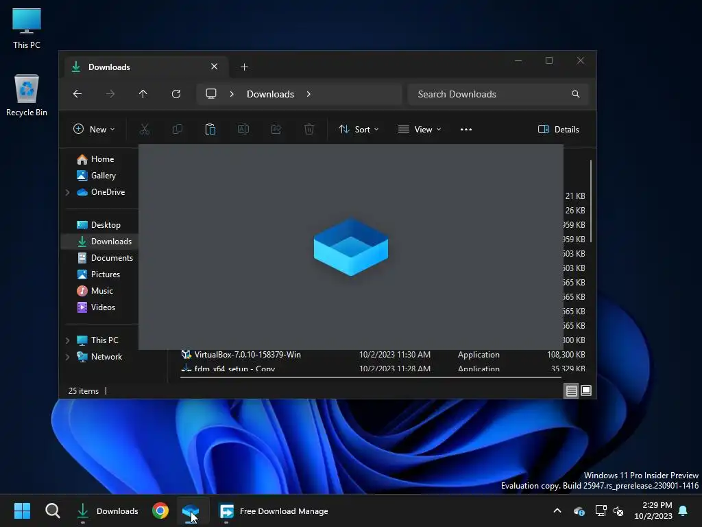The image size is (702, 527).
Task: Click Downloads taskbar button
Action: coord(108,511)
